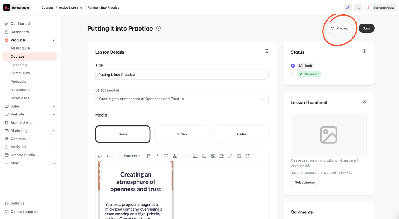The width and height of the screenshot is (399, 219).
Task: Click the source code icon in editor toolbar
Action: [x=100, y=156]
